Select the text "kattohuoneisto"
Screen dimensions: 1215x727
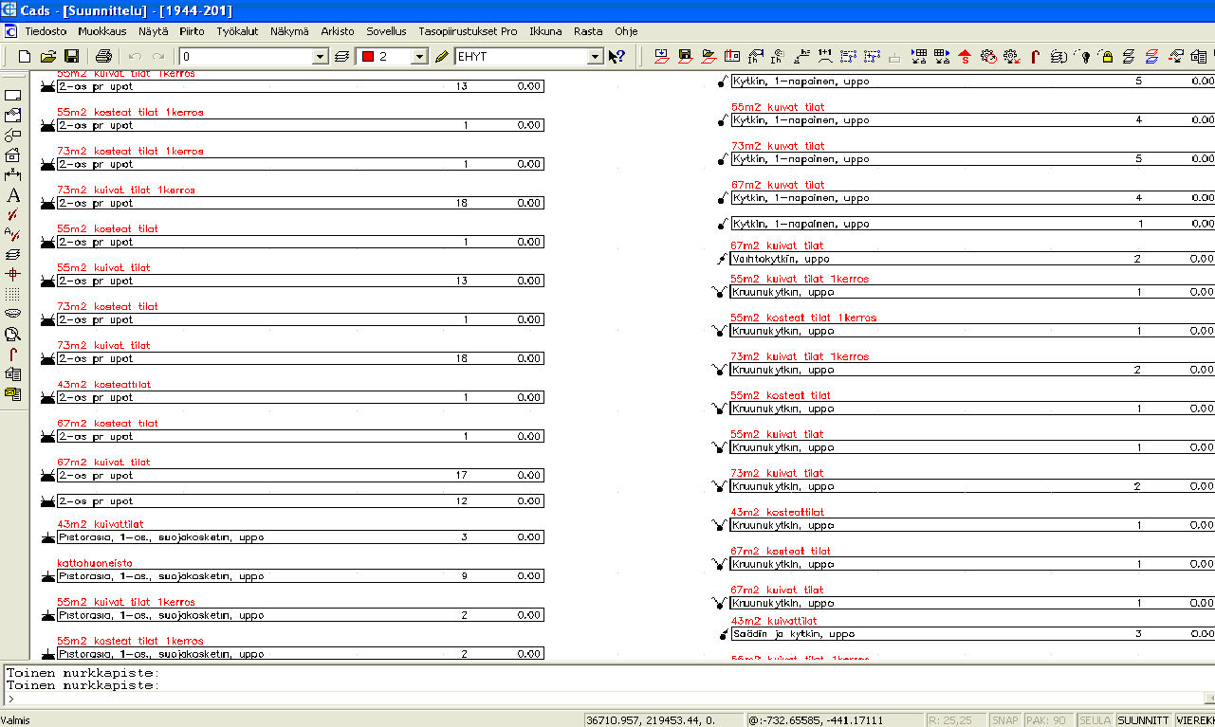[95, 563]
